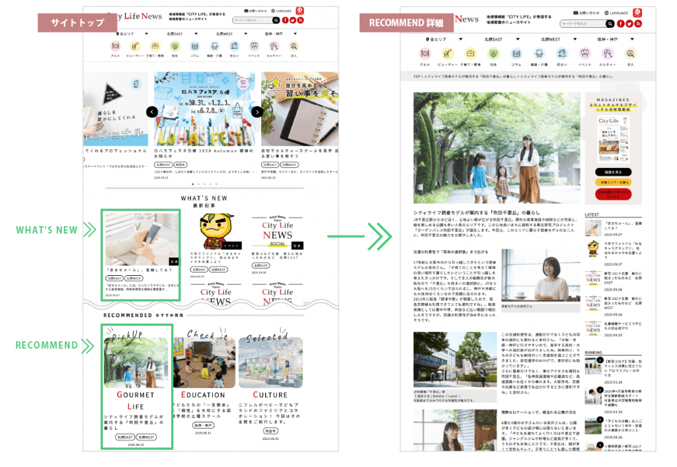Open the Pick Up GOURMET LIFE recommended card
This screenshot has width=677, height=467.
136,387
